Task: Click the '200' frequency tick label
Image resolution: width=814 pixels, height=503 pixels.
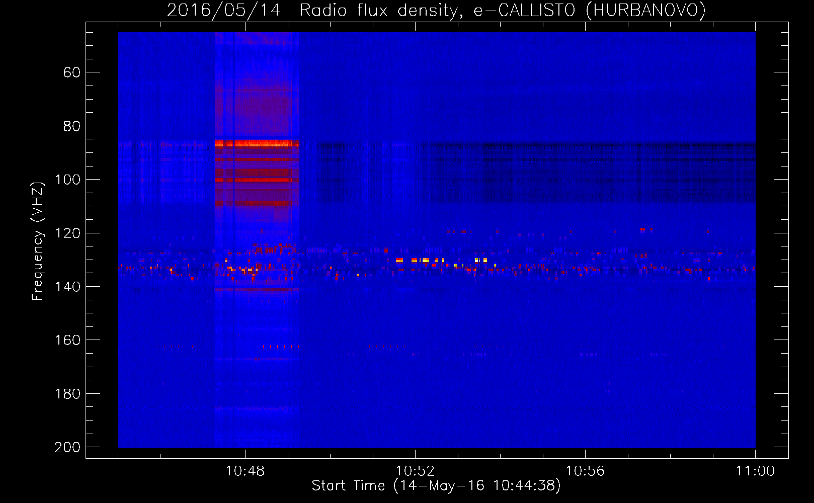Action: click(x=67, y=447)
